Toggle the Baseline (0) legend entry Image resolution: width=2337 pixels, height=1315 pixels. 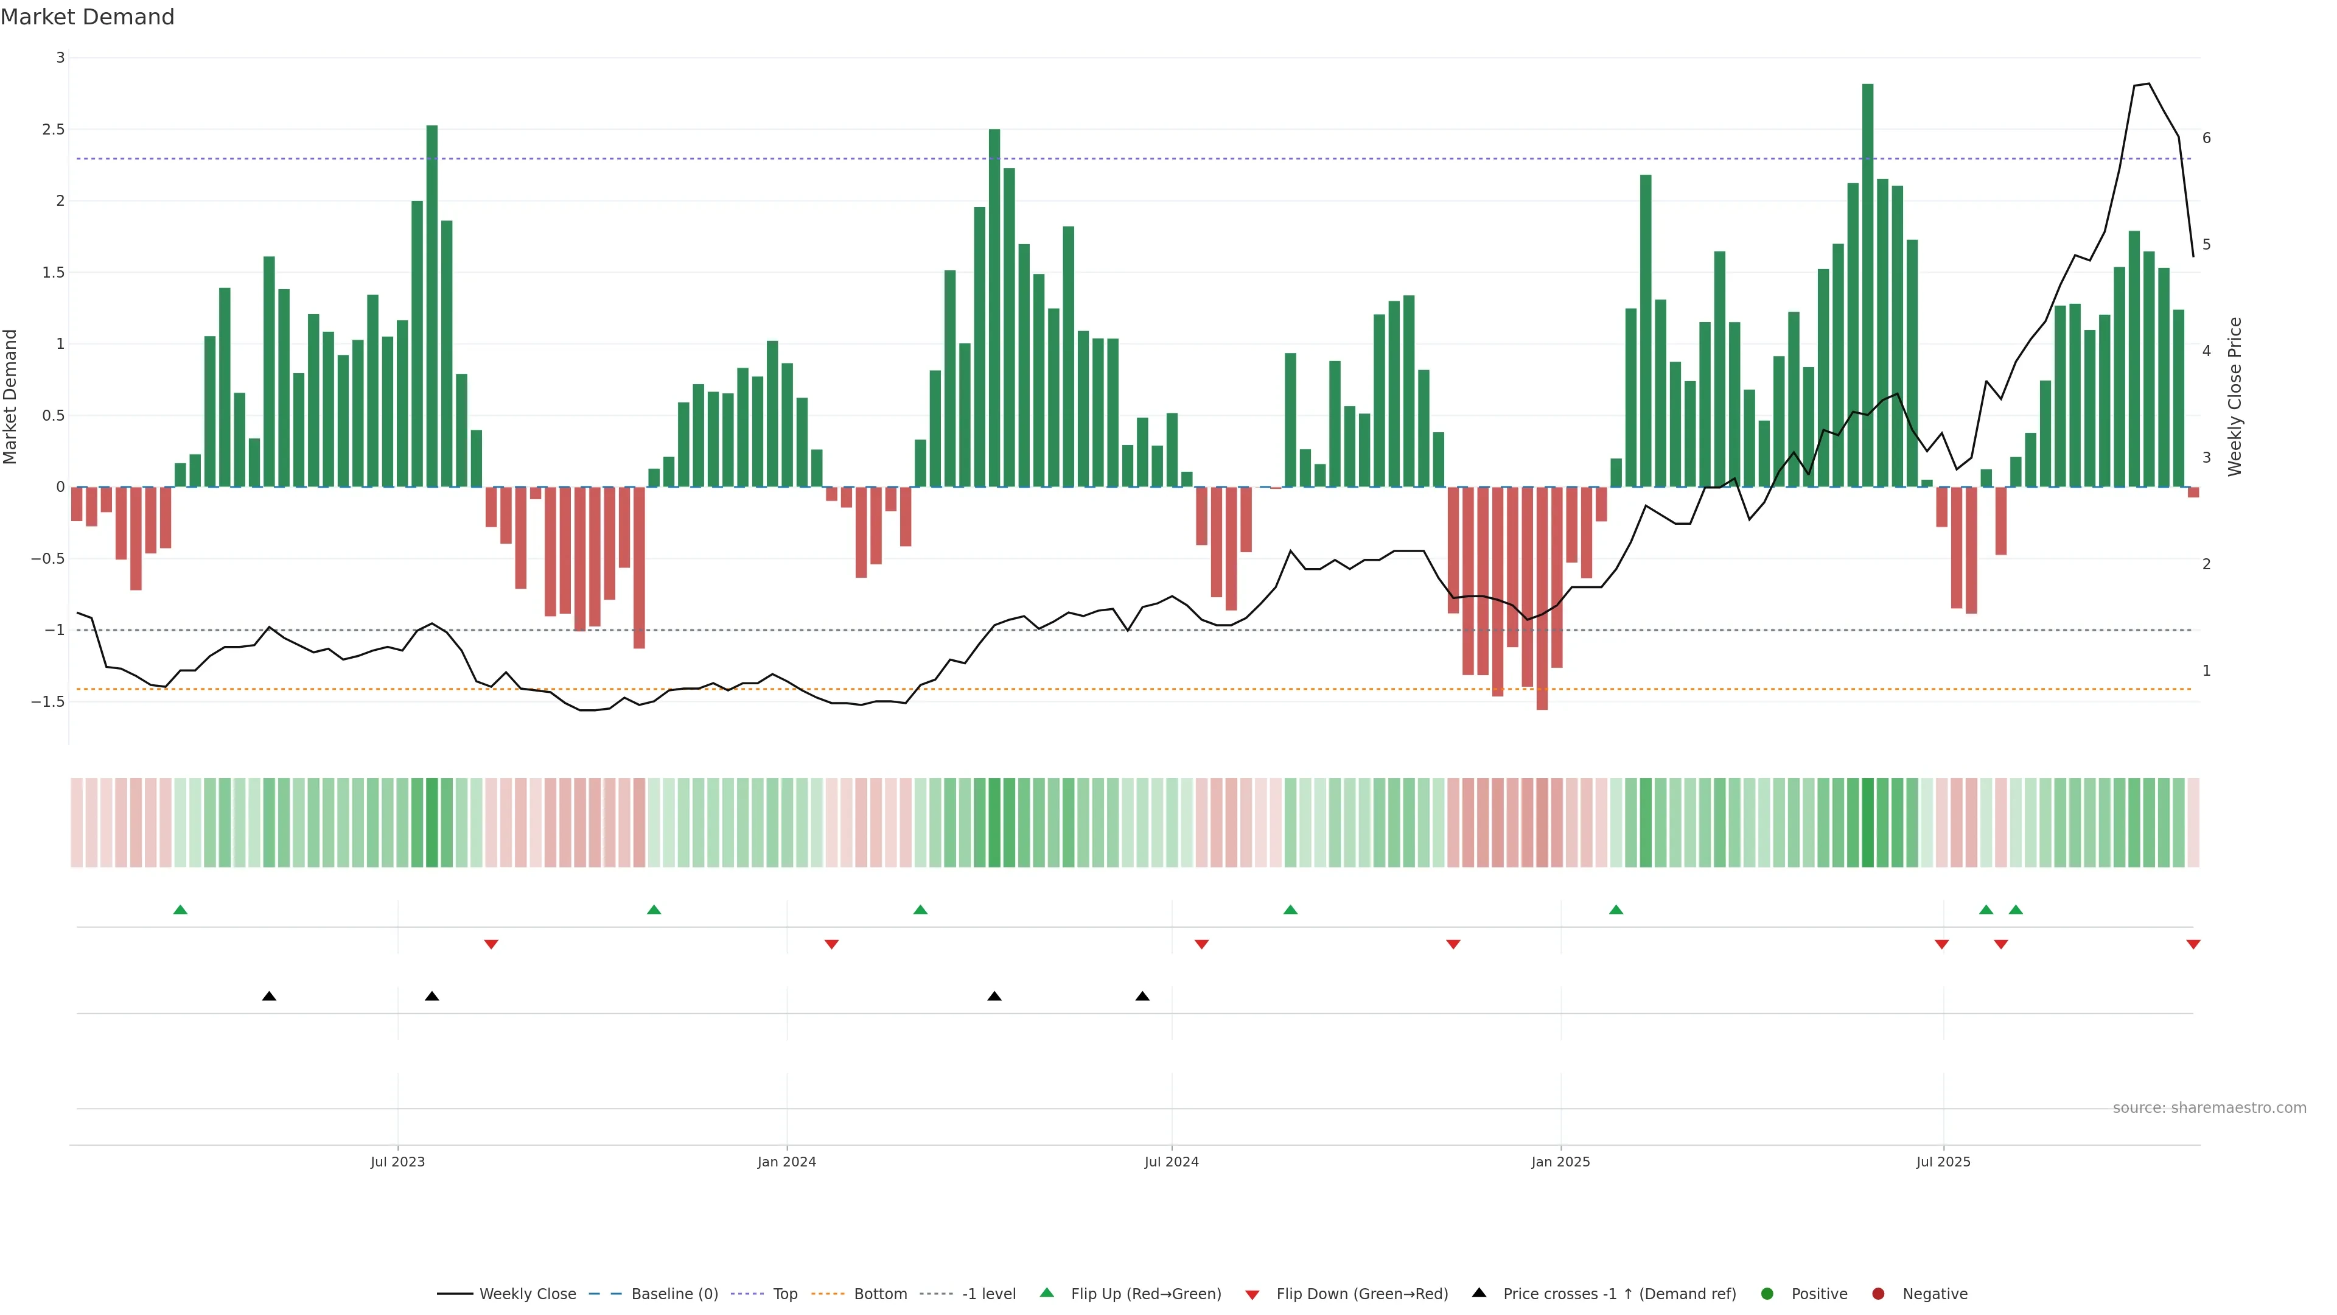(x=674, y=1293)
